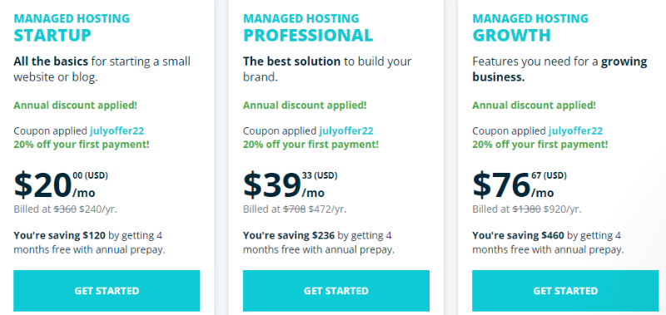
Task: Open the Managed Hosting Startup heading
Action: [x=72, y=28]
